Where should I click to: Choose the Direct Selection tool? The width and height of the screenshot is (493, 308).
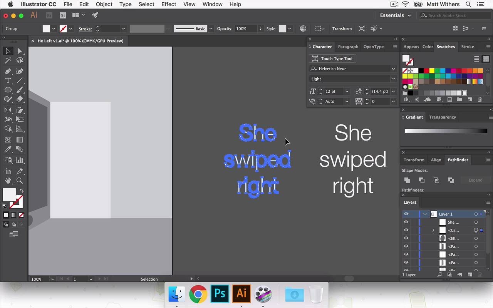click(20, 51)
